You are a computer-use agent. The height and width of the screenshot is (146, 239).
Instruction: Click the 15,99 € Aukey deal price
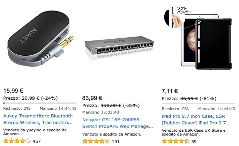tap(13, 91)
